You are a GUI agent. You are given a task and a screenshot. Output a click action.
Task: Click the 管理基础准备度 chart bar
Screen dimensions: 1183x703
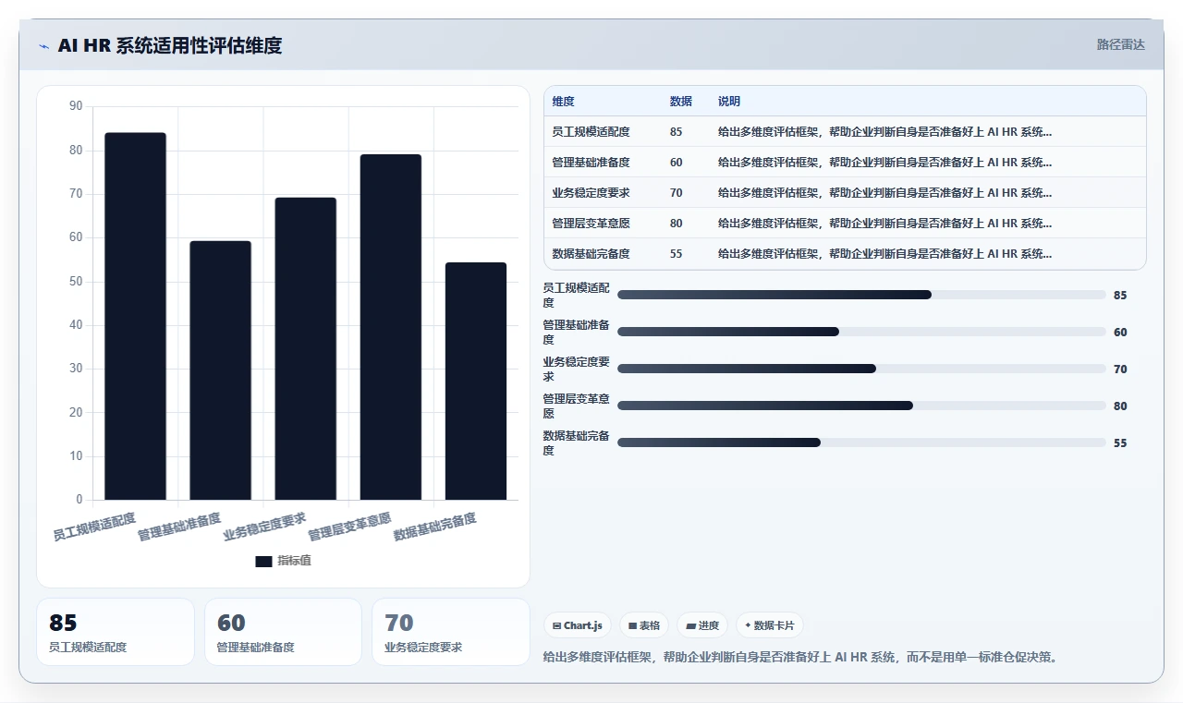pyautogui.click(x=220, y=370)
